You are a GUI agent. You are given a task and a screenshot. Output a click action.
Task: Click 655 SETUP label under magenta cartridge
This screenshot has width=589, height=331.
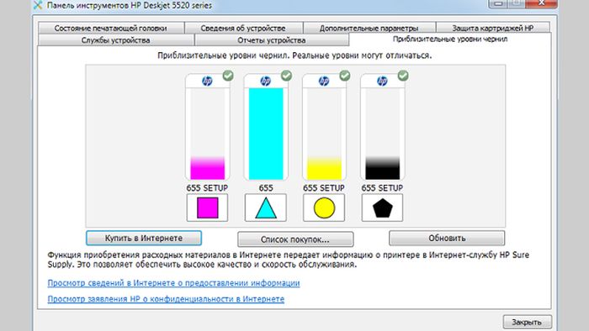tap(207, 188)
